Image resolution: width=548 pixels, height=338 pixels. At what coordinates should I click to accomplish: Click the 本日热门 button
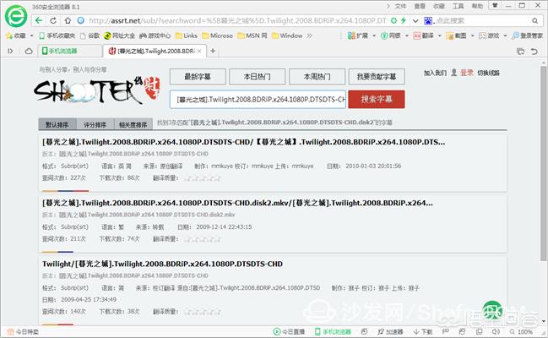tap(258, 77)
